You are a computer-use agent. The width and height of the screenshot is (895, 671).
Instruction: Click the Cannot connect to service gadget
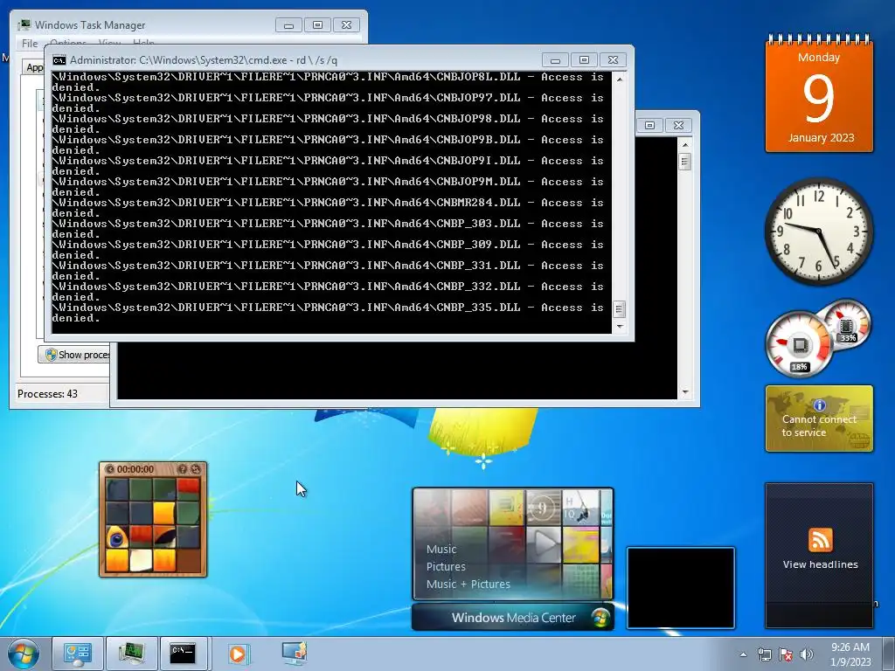[x=819, y=419]
